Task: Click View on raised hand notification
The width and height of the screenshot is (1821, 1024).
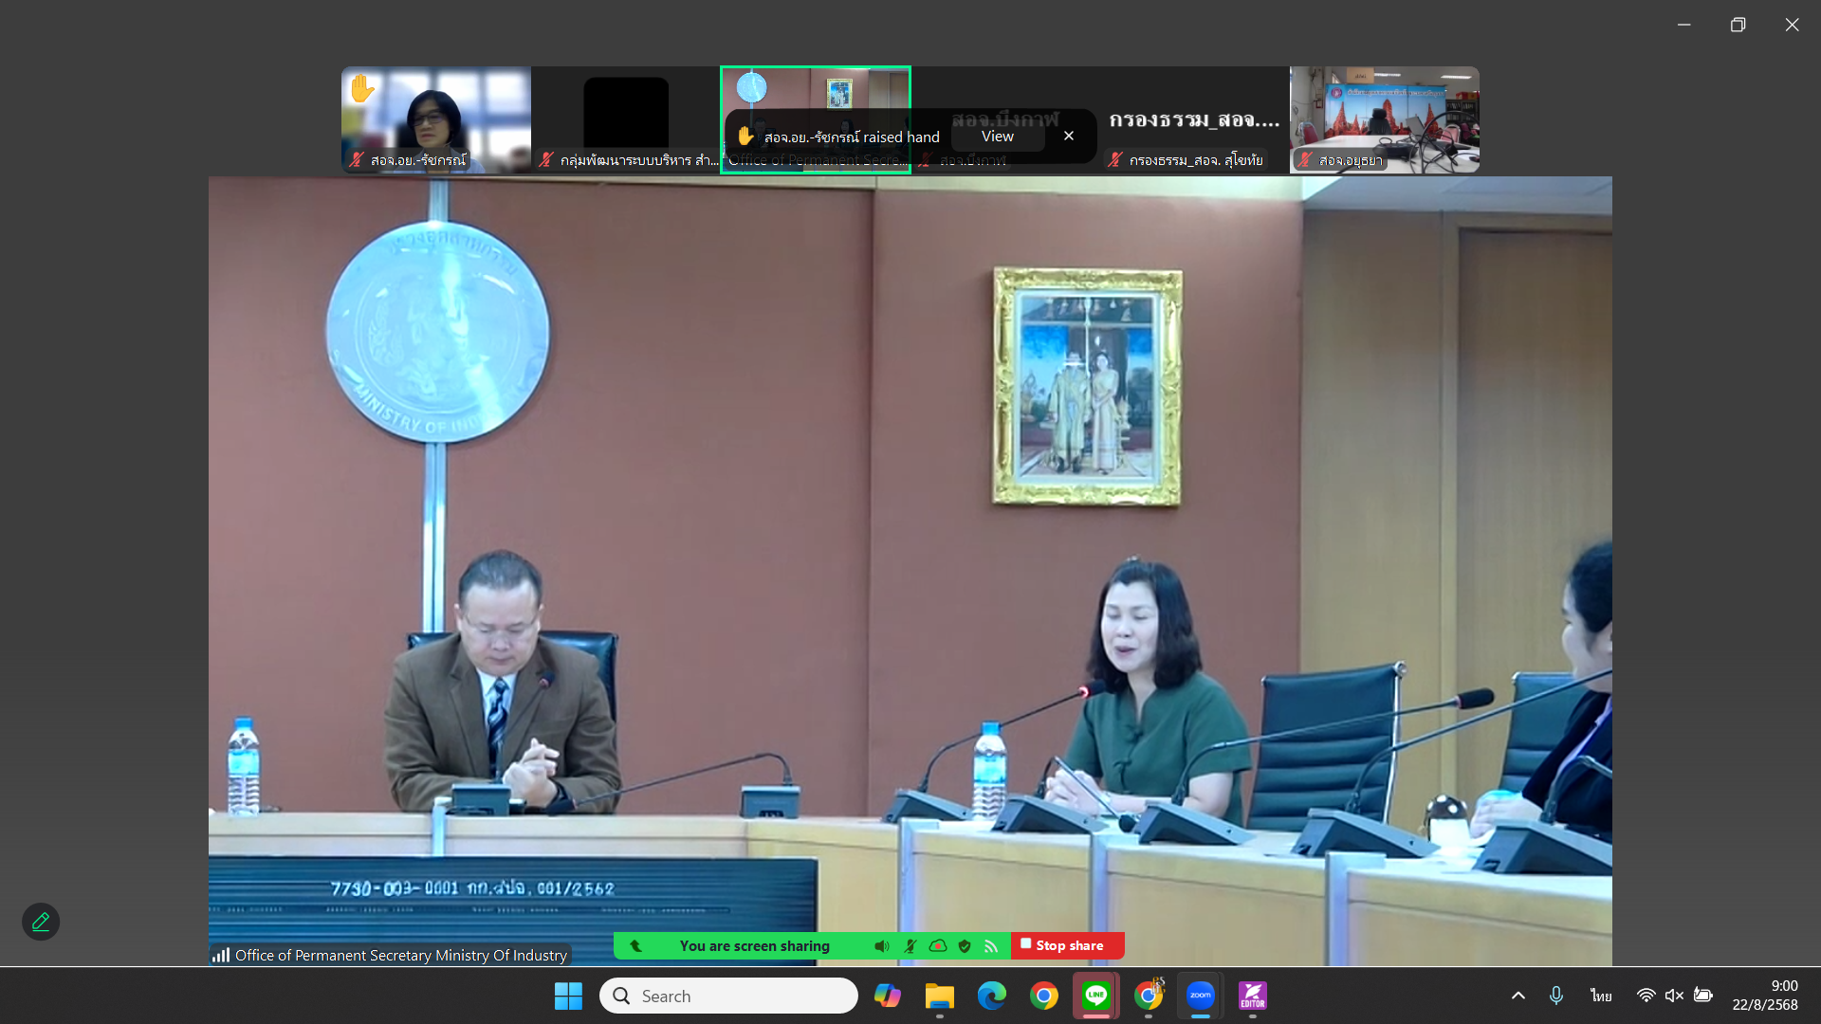Action: (x=997, y=137)
